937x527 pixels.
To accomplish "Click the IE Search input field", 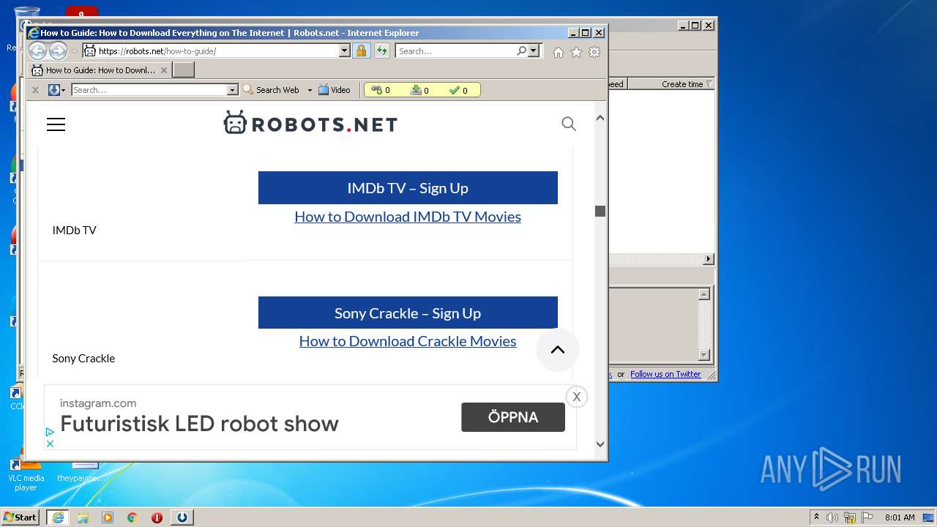I will 456,51.
